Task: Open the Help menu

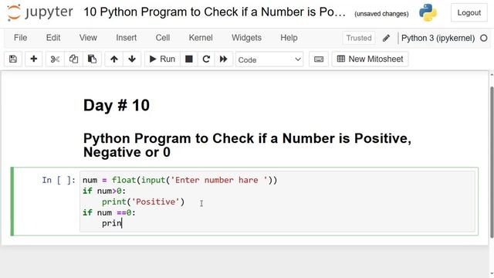Action: [289, 38]
